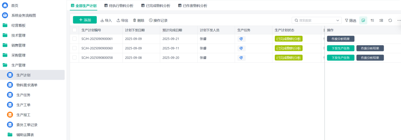The width and height of the screenshot is (401, 140).
Task: Click the 采购管理 folder icon
Action: click(5, 55)
